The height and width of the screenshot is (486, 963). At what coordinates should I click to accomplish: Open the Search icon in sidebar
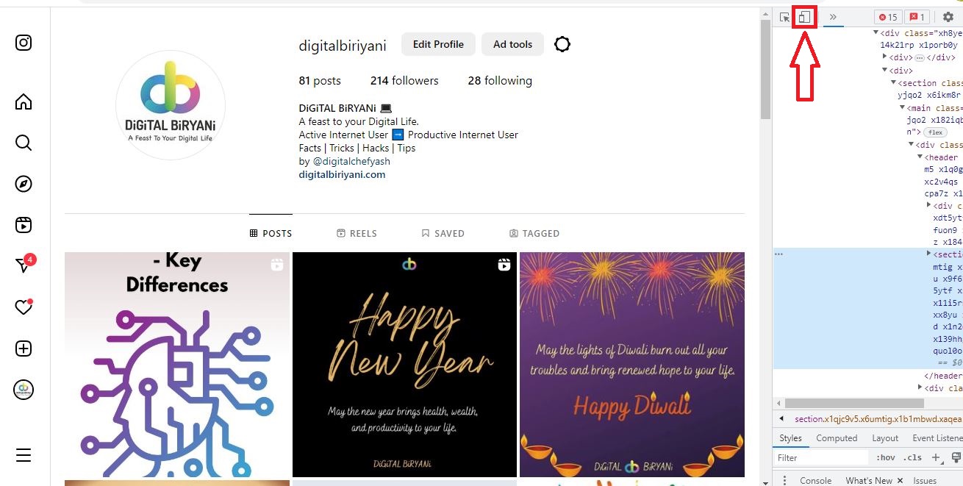[24, 143]
